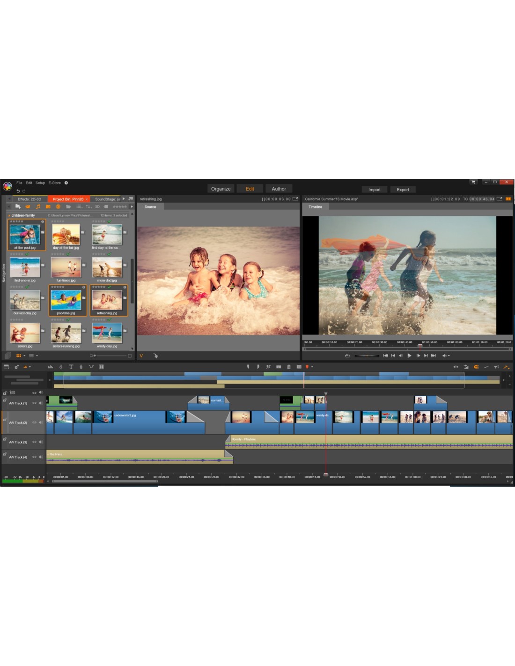
Task: Open the audio mixer levels icon
Action: [x=50, y=367]
